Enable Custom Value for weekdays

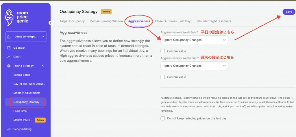[163, 51]
